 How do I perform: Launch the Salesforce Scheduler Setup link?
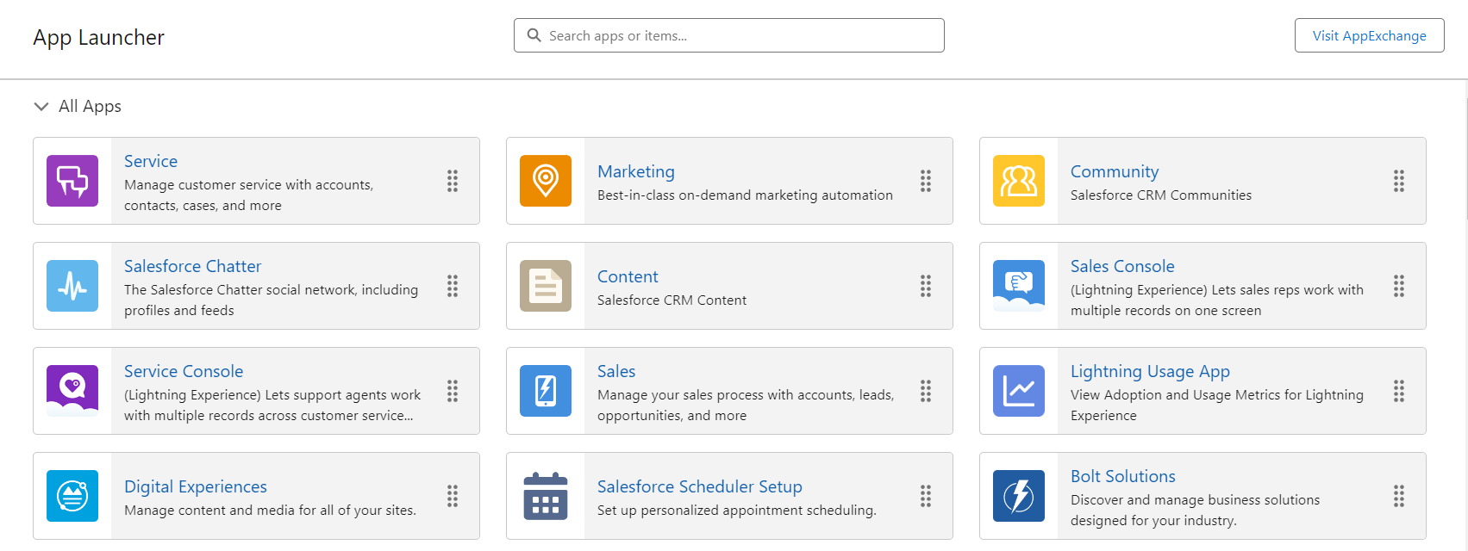[x=700, y=486]
